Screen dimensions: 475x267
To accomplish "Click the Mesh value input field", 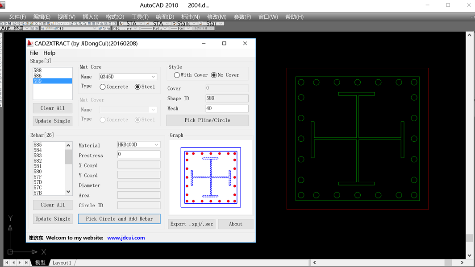I will [x=227, y=108].
